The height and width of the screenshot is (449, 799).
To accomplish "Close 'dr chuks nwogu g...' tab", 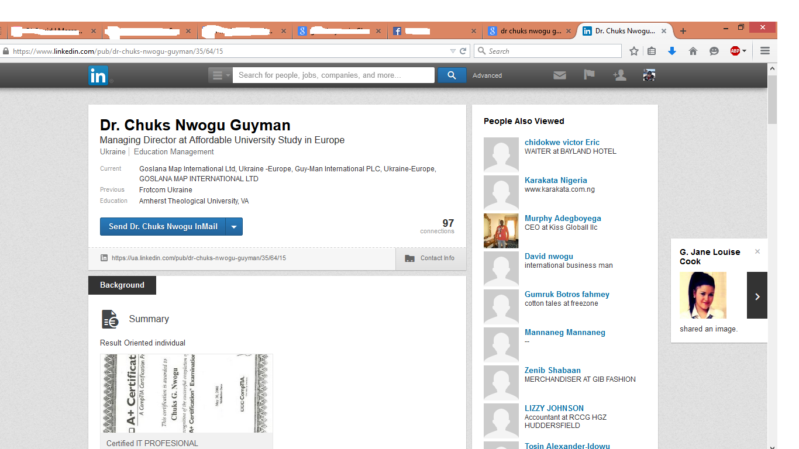I will 570,31.
